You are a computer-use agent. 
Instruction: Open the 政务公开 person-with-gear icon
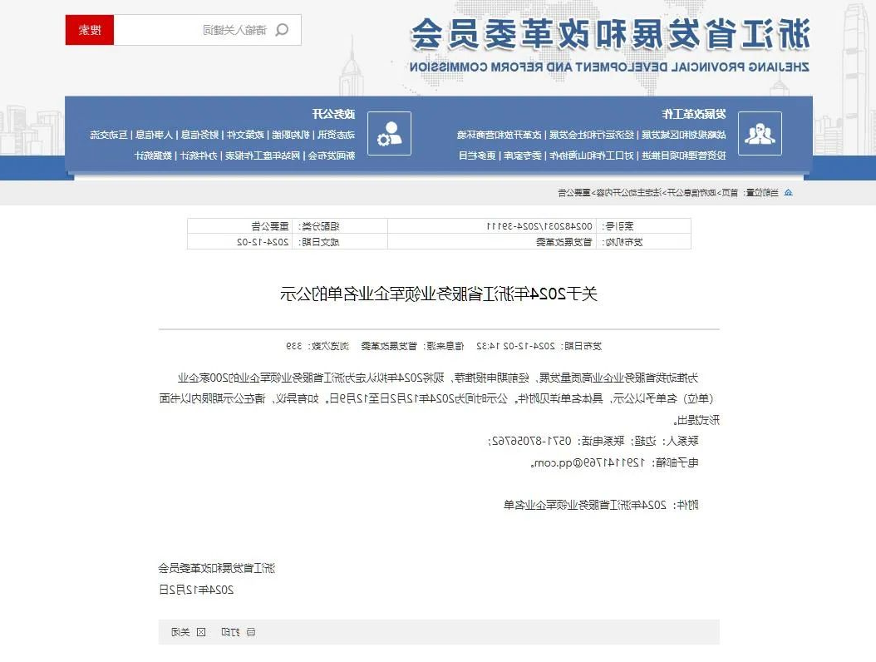pyautogui.click(x=390, y=134)
